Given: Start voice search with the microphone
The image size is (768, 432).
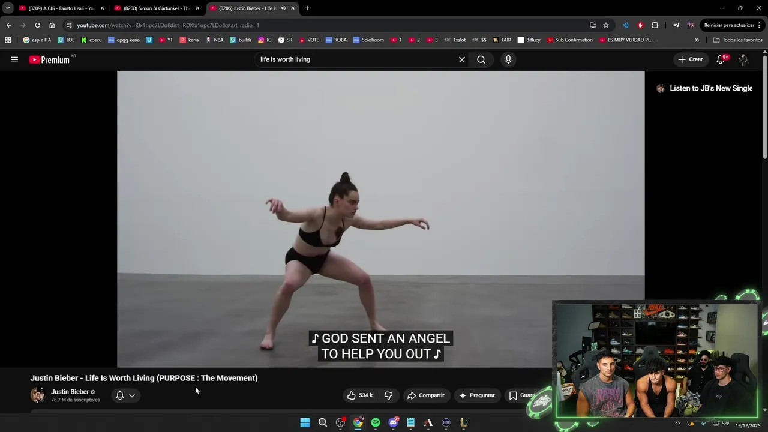Looking at the screenshot, I should [508, 59].
